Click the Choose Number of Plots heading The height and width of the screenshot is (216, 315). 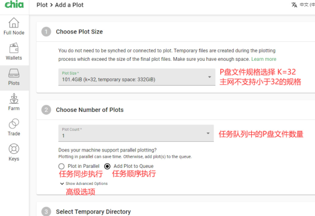(x=89, y=110)
